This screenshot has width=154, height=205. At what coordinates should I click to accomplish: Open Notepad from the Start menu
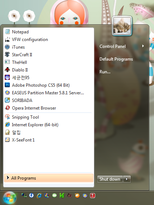coord(48,32)
